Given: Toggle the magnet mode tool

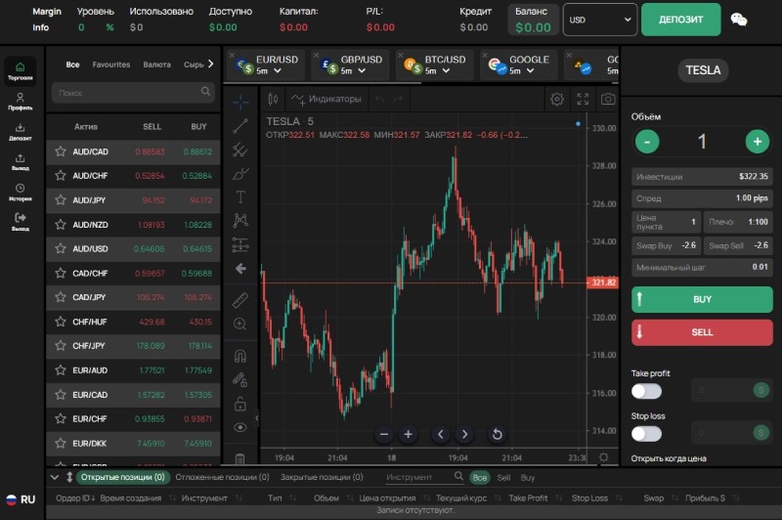Looking at the screenshot, I should [x=240, y=356].
